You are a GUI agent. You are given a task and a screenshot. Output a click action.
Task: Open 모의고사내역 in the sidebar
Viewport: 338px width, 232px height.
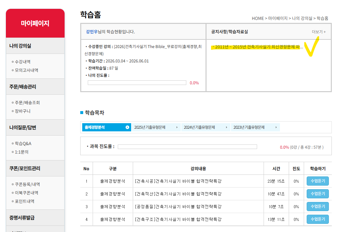[x=26, y=70]
